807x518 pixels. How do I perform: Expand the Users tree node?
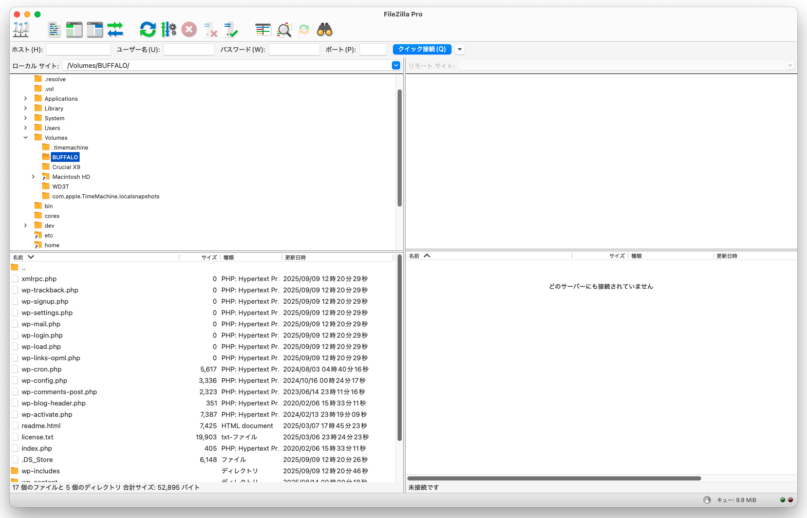point(26,127)
